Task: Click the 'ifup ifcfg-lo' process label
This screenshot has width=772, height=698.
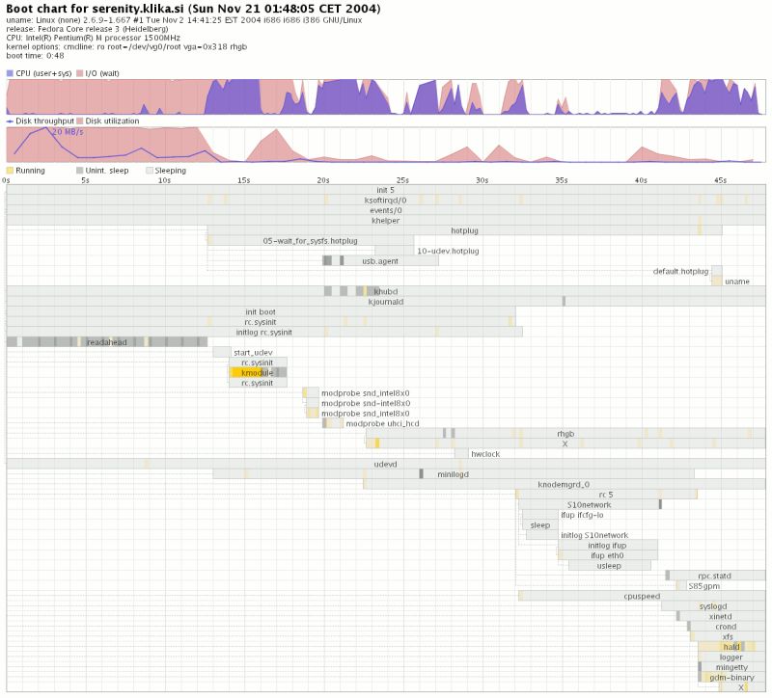Action: (582, 515)
